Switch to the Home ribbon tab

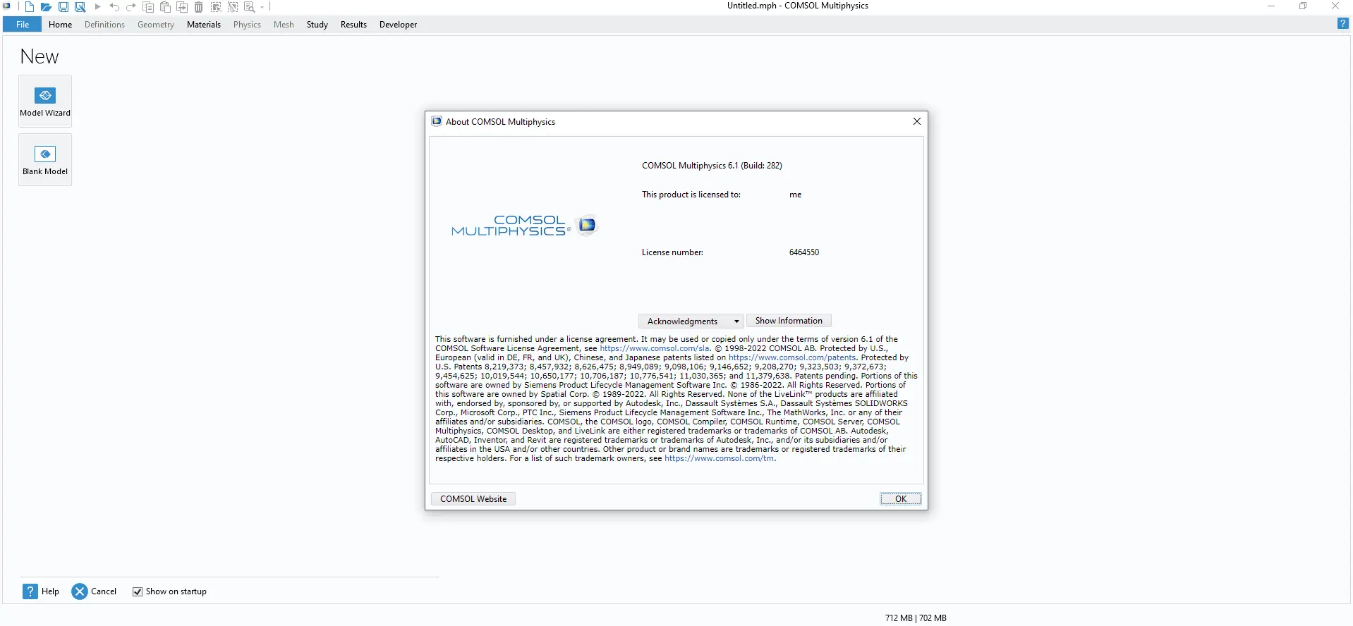tap(61, 25)
